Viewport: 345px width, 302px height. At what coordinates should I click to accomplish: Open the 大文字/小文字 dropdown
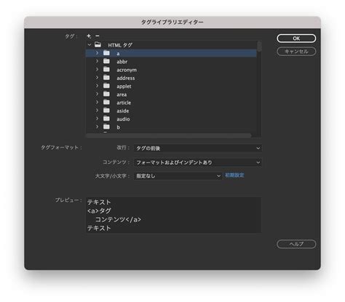[x=178, y=176]
